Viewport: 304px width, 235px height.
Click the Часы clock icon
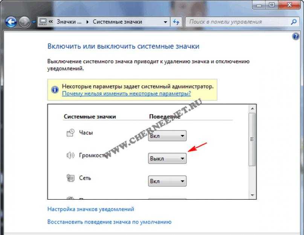point(70,133)
